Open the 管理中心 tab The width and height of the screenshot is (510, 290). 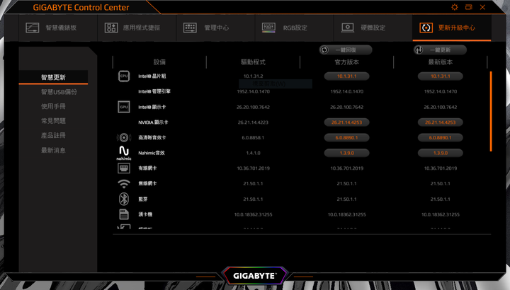coord(215,28)
